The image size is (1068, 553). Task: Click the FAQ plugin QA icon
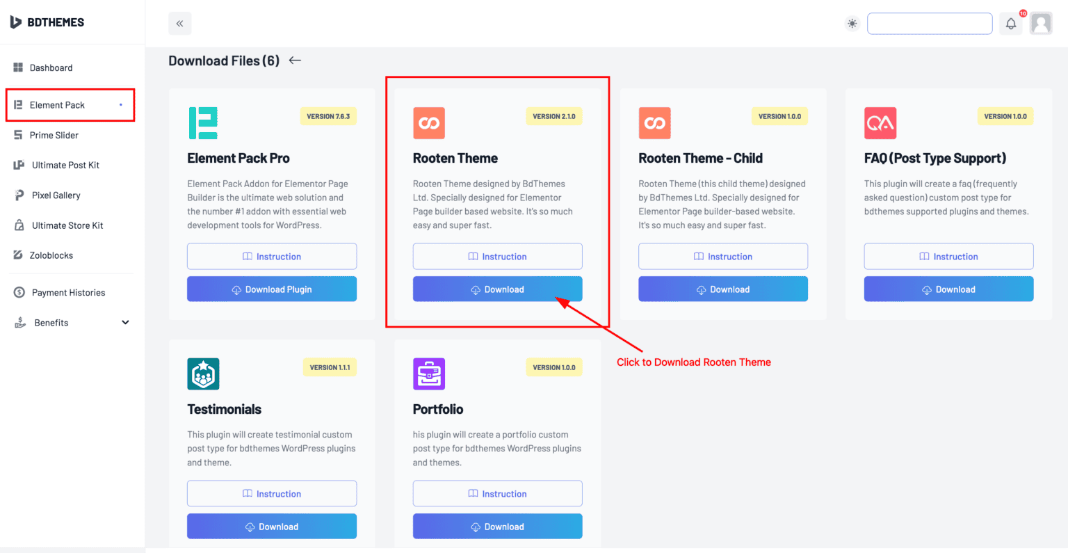(880, 123)
